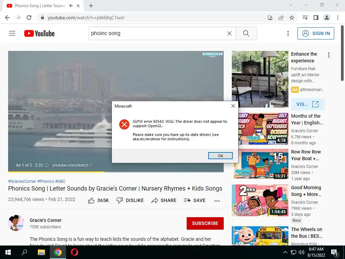Open the media control toolbar icon
The height and width of the screenshot is (259, 345).
[305, 18]
